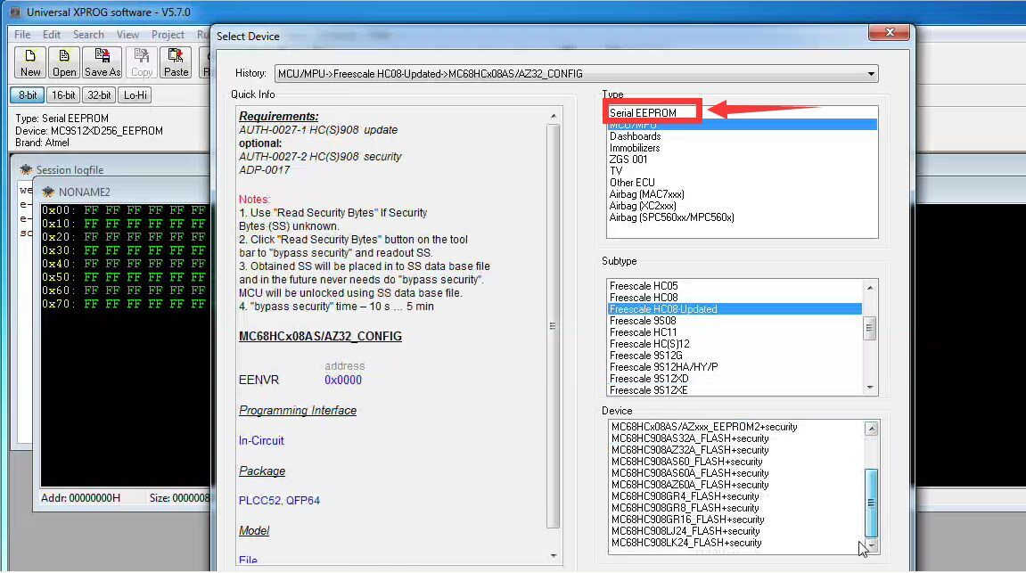1026x573 pixels.
Task: Click the New file toolbar icon
Action: coord(30,62)
